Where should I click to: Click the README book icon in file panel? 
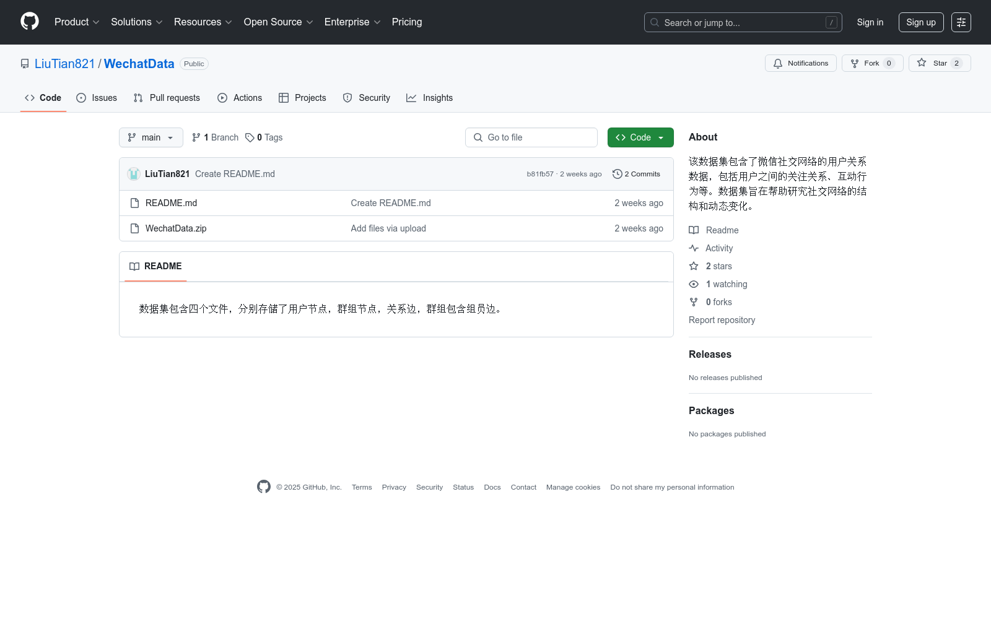coord(134,266)
